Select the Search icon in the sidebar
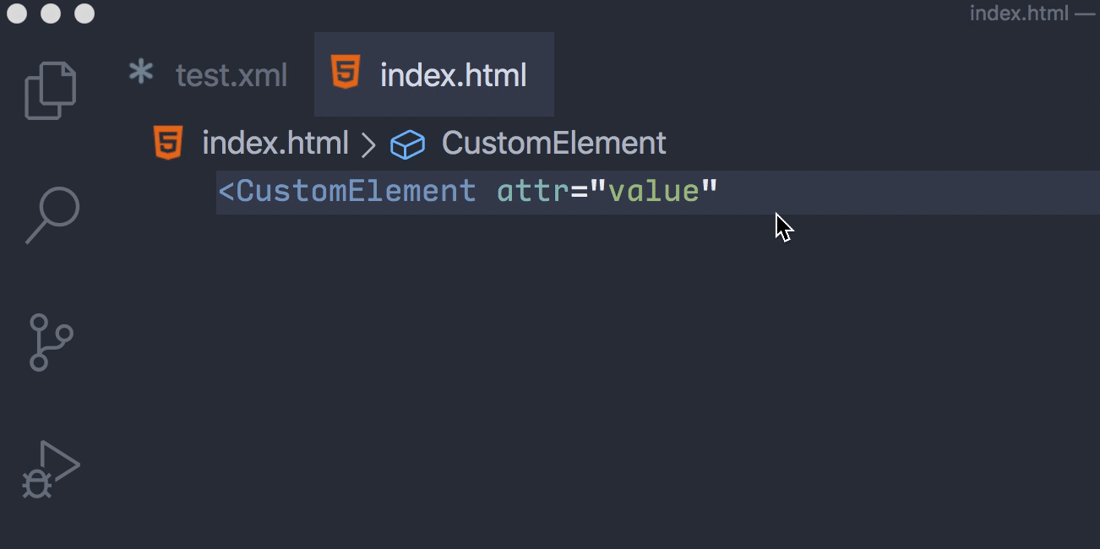1100x549 pixels. pos(49,215)
